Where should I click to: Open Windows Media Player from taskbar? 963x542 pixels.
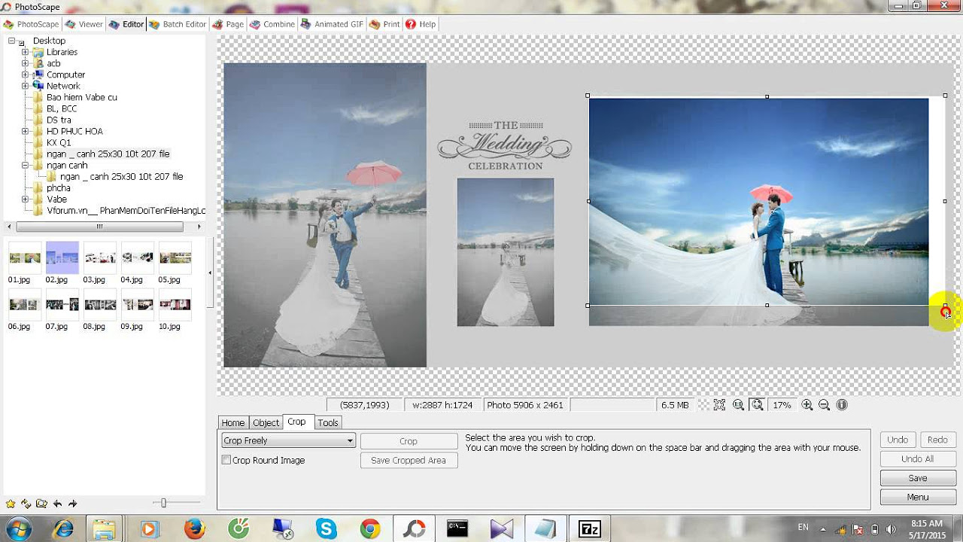(149, 529)
